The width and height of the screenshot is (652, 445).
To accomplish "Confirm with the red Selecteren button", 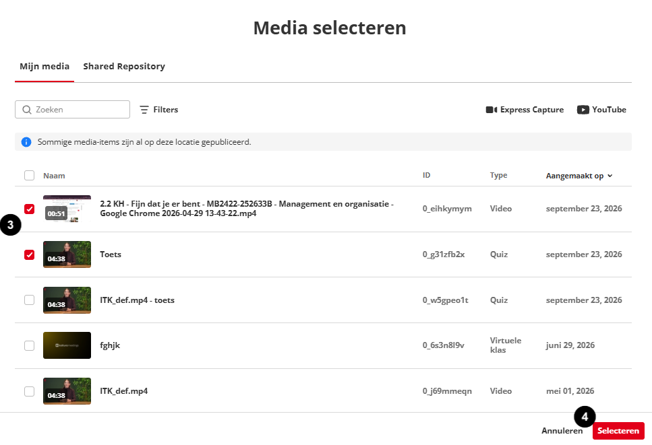I will click(x=618, y=430).
